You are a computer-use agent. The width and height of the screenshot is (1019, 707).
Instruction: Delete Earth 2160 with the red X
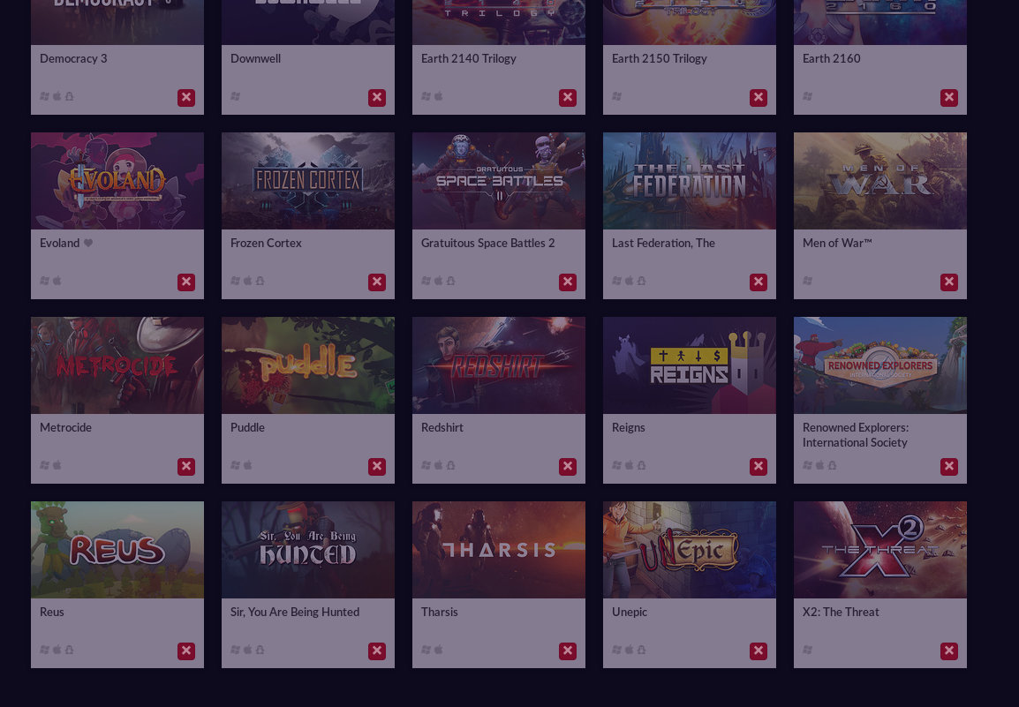pyautogui.click(x=949, y=97)
